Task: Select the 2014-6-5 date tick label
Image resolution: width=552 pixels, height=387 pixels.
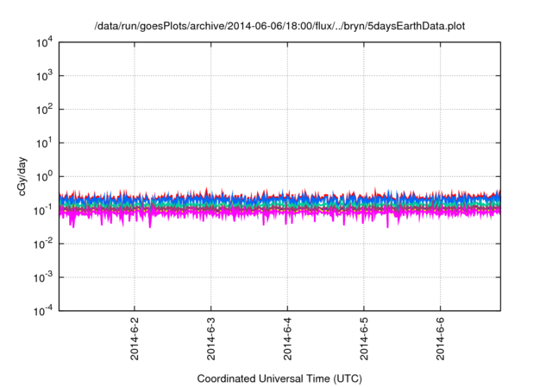Action: tap(364, 339)
